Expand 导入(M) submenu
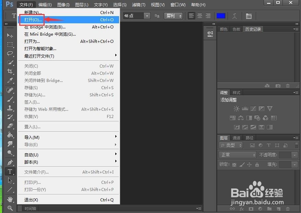Screen dimensions: 301x213 68,138
